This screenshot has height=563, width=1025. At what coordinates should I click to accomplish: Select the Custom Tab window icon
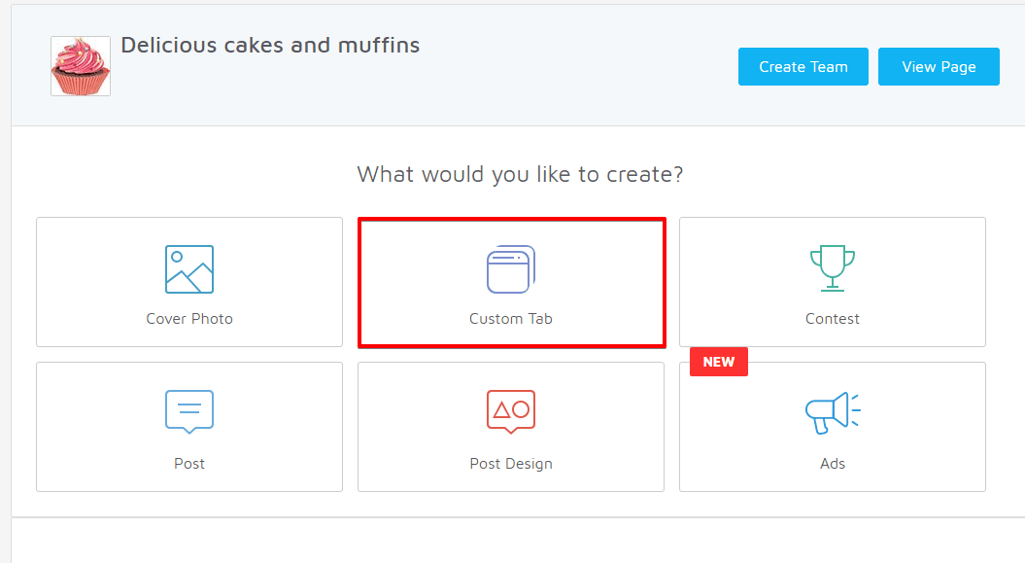[x=511, y=269]
